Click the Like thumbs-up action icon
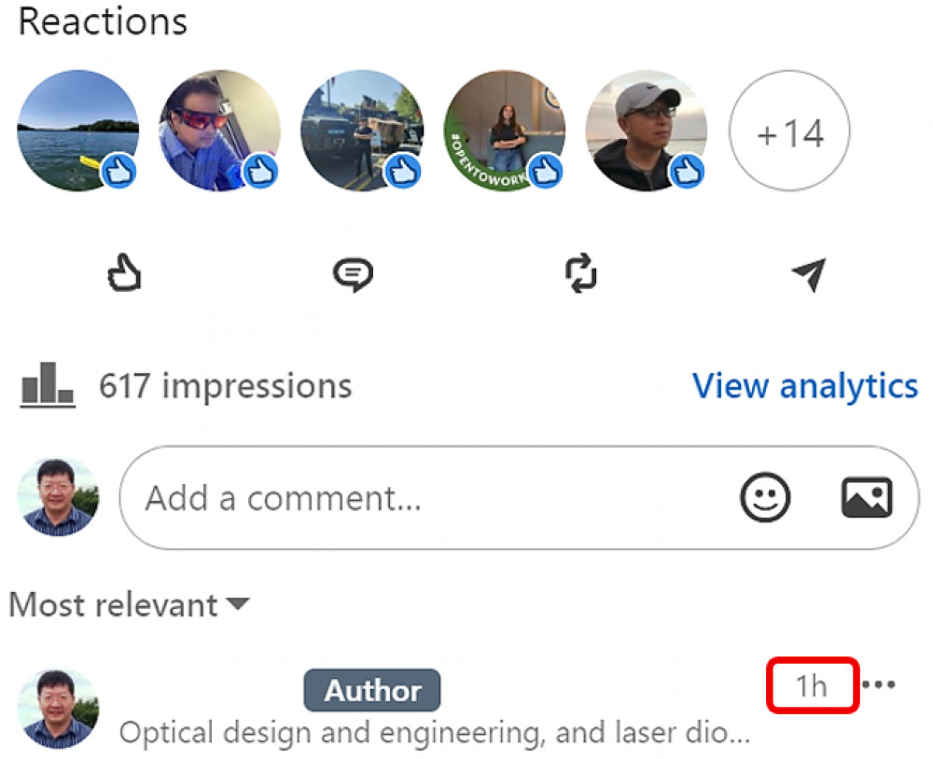This screenshot has width=933, height=759. 124,273
